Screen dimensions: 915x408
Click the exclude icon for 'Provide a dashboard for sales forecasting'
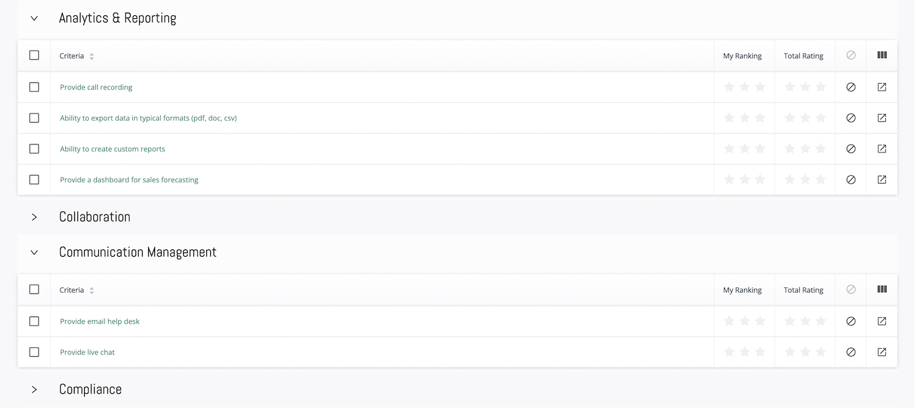[851, 179]
